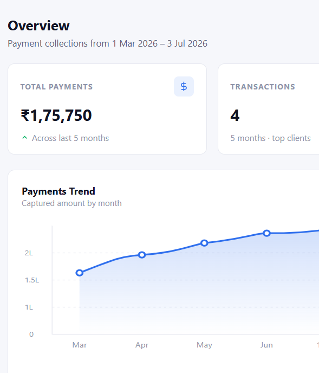
Task: Click the Payments Trend chart title
Action: pyautogui.click(x=58, y=191)
